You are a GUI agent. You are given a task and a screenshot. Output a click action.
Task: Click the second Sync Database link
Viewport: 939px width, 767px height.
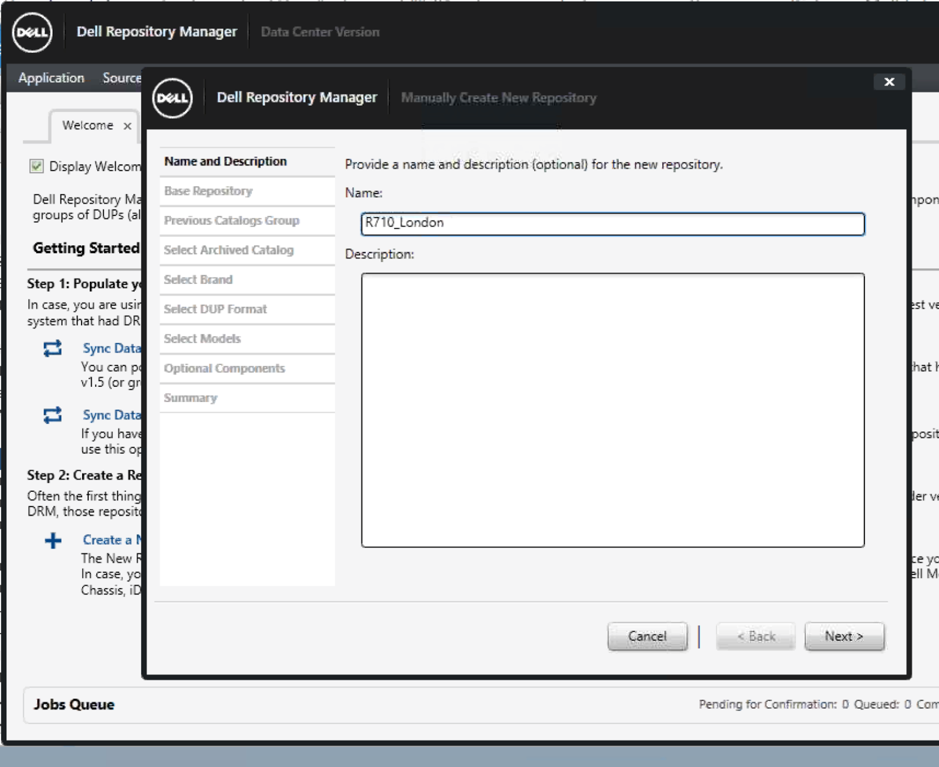(112, 415)
